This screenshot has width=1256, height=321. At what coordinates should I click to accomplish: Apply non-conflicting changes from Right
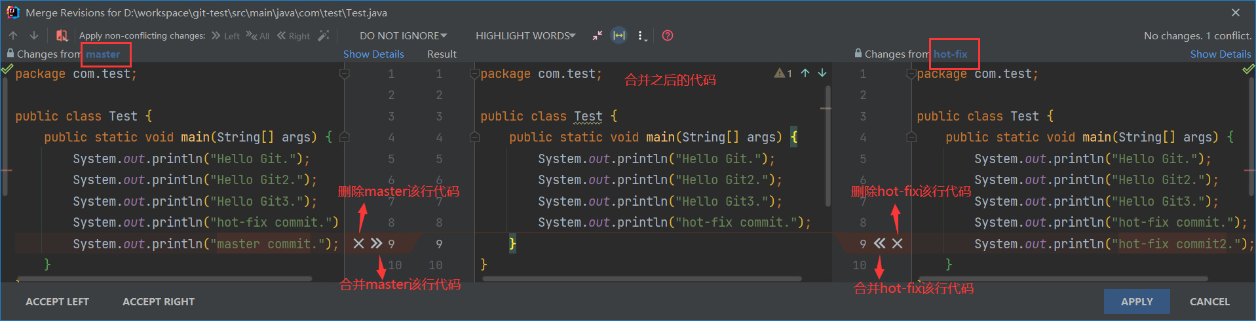[x=294, y=36]
